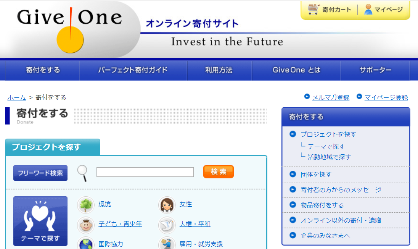The height and width of the screenshot is (249, 418).
Task: Click the magnifying glass search icon
Action: tap(82, 173)
